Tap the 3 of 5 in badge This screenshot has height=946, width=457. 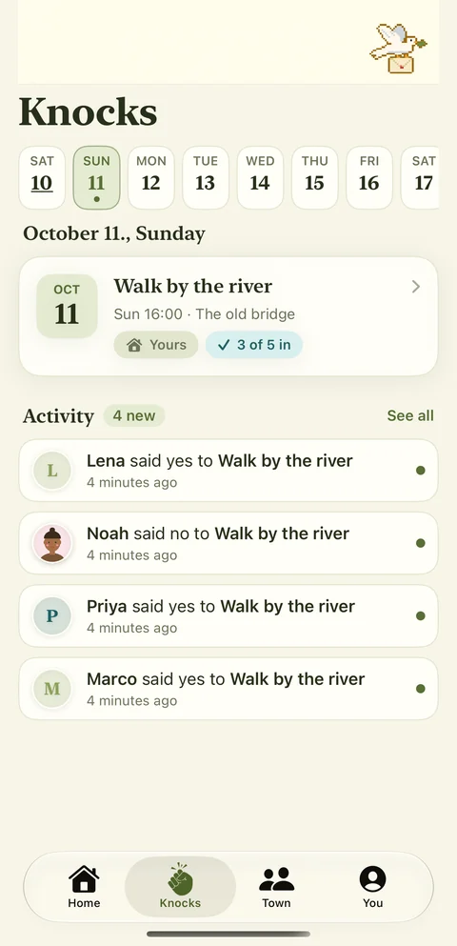[254, 345]
